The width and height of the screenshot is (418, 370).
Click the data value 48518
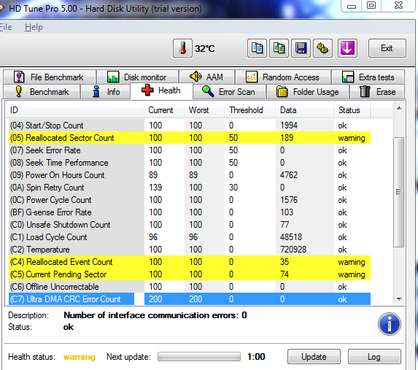pos(291,237)
